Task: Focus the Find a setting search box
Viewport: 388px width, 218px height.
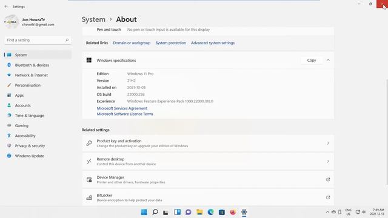Action: click(38, 40)
